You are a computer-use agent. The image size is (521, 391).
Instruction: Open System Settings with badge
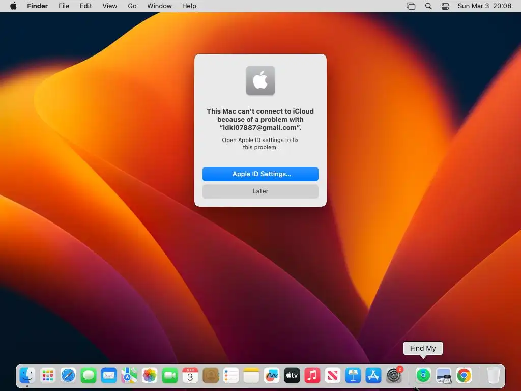point(394,375)
